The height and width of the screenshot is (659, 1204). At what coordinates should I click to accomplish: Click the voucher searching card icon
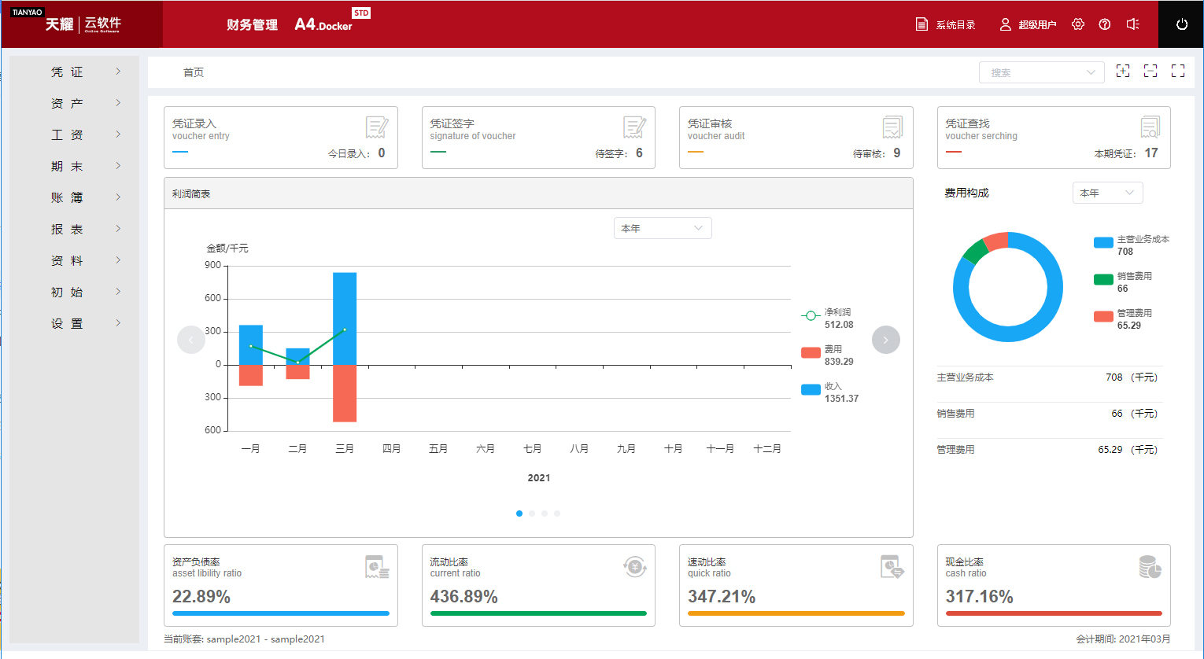1150,127
